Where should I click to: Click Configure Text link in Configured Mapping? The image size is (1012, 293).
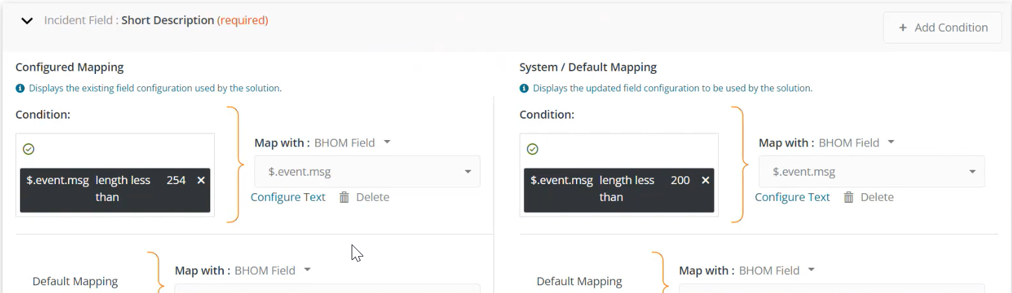coord(288,197)
